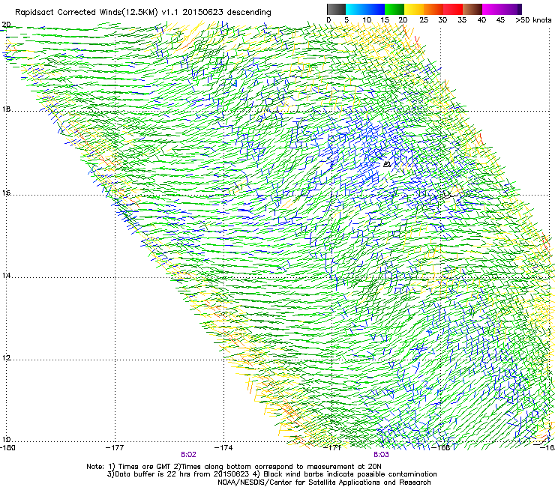
Task: Click the cyan segment of the wind speed legend
Action: tap(355, 9)
